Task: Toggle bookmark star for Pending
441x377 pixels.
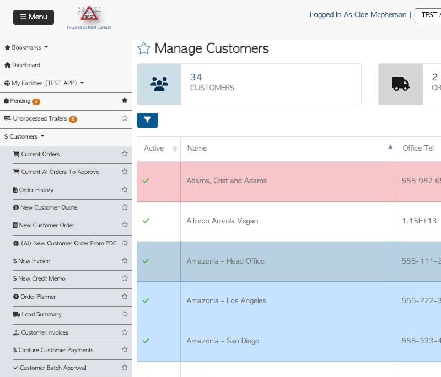Action: point(125,101)
